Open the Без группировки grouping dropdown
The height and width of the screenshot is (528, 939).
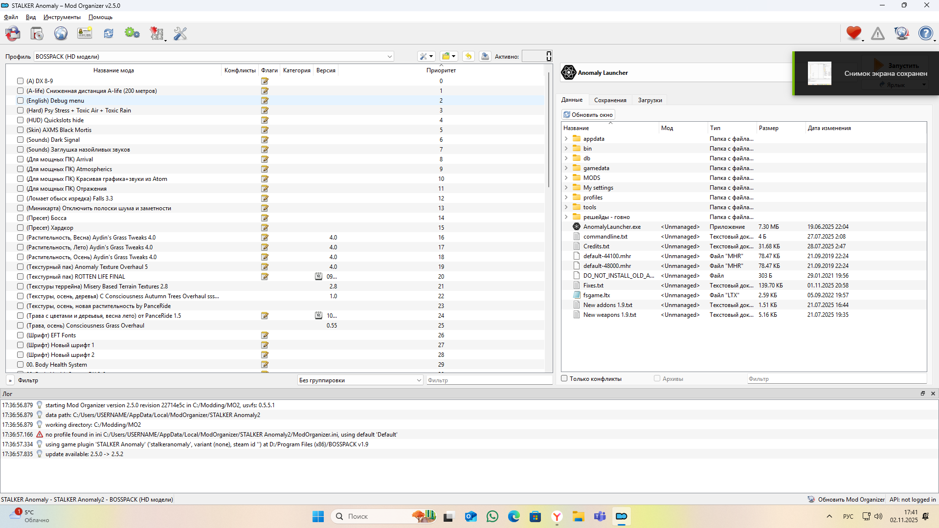(360, 380)
